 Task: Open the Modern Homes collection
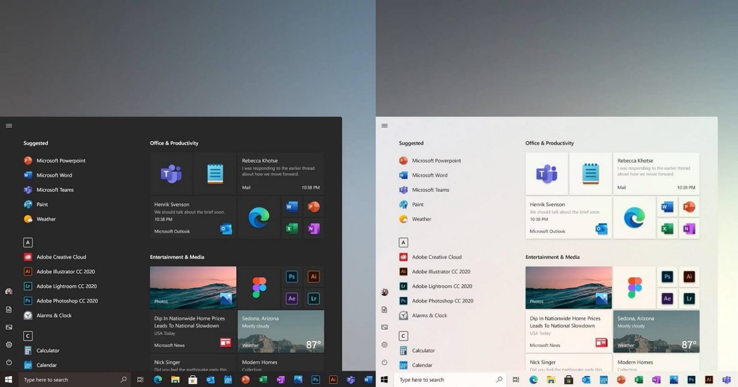pos(281,364)
